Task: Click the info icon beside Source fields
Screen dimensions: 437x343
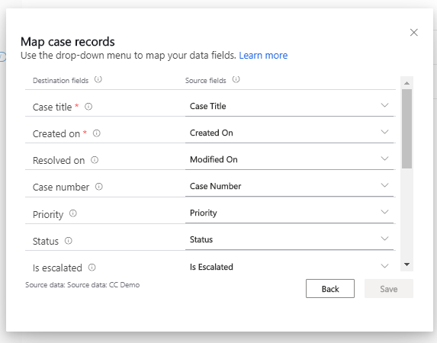Action: tap(236, 79)
